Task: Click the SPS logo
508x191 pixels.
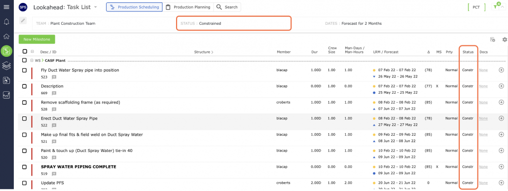Action: [23, 7]
